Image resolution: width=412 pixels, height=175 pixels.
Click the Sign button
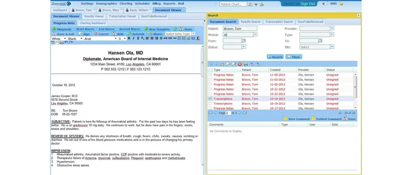click(84, 34)
